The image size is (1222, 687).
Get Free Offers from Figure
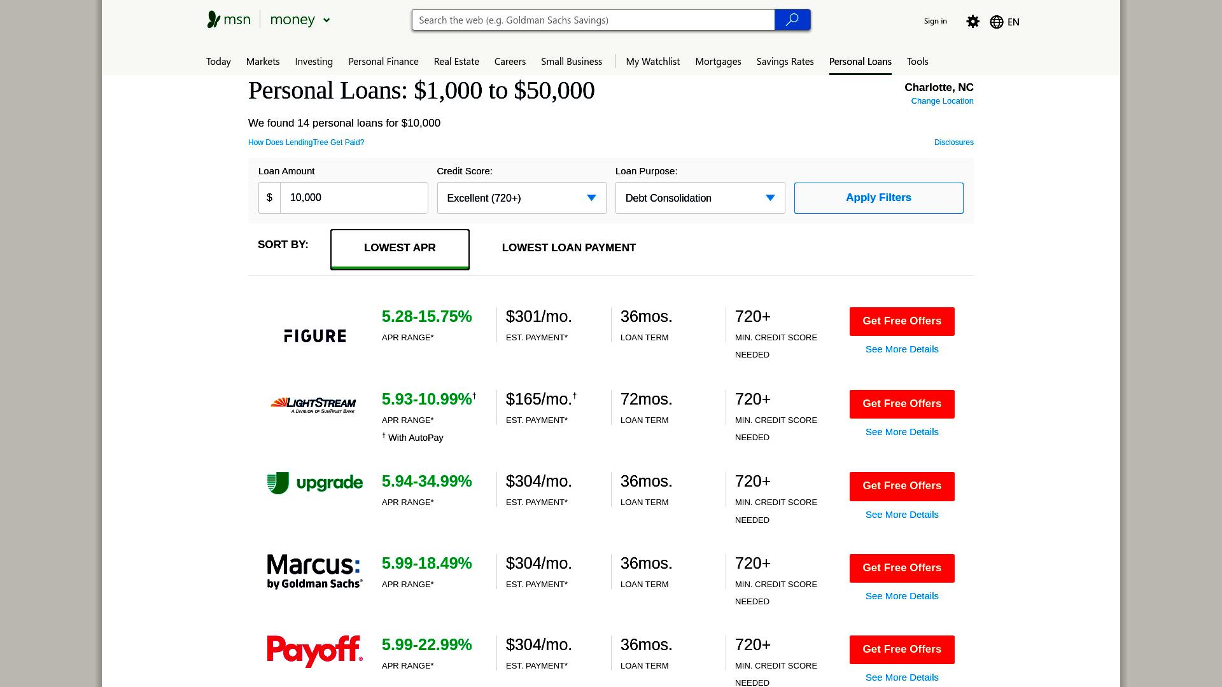(902, 321)
